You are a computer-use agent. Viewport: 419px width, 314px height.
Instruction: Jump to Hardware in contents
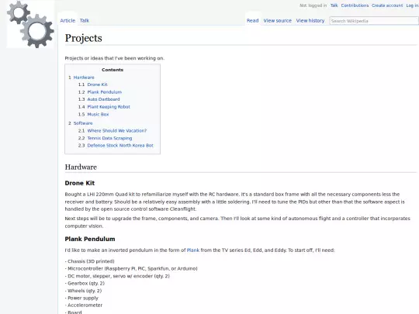(84, 78)
